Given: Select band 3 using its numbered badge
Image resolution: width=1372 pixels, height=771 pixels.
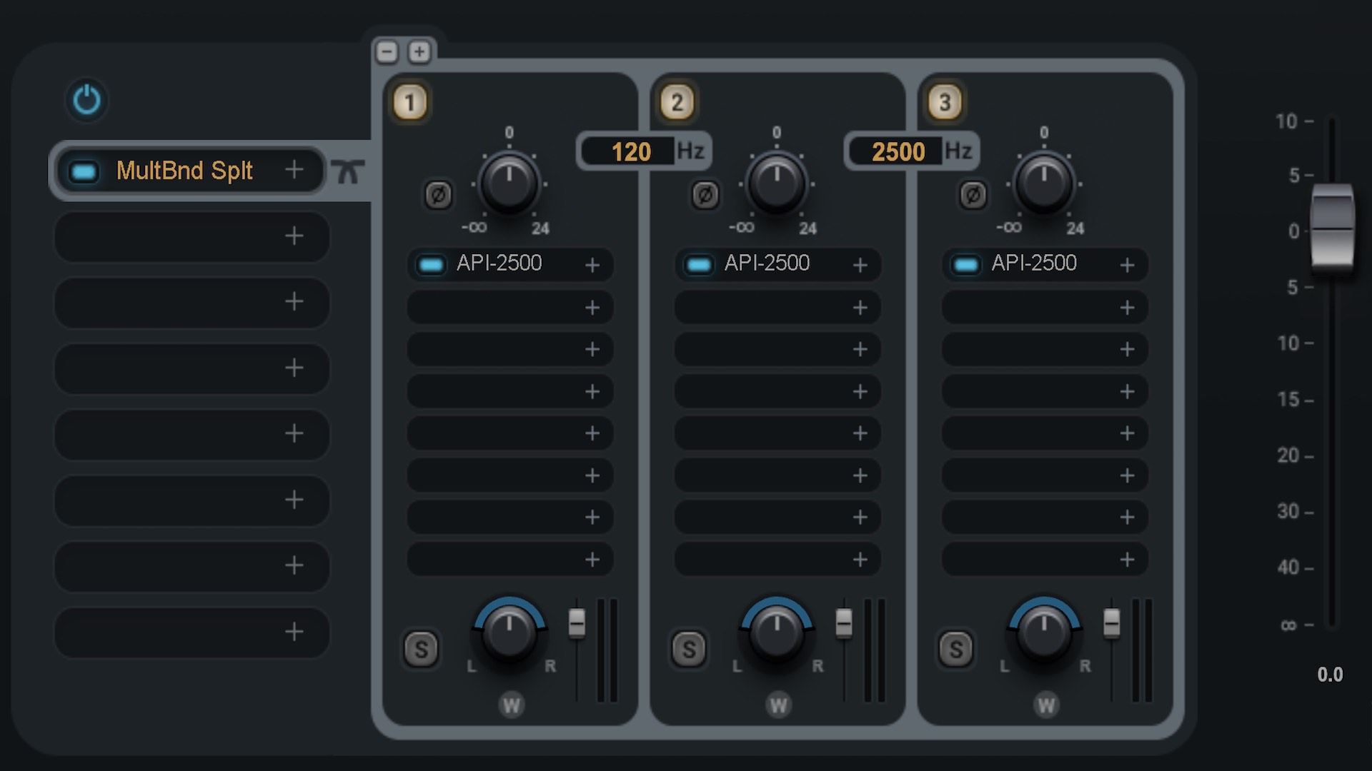Looking at the screenshot, I should pyautogui.click(x=945, y=101).
